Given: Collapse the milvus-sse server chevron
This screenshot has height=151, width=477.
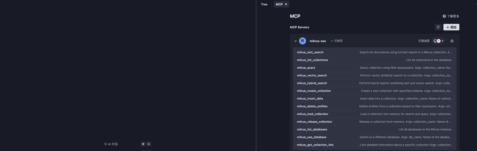Looking at the screenshot, I should (x=296, y=41).
